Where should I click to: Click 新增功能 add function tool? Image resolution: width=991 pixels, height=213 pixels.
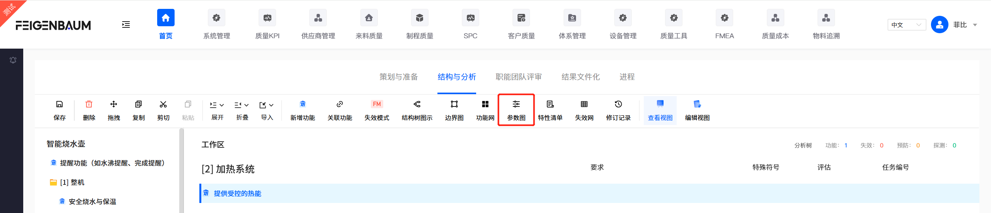click(x=303, y=110)
